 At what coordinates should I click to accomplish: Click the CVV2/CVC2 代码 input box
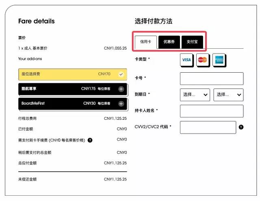click(208, 127)
